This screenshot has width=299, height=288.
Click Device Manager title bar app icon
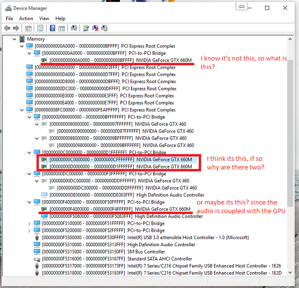(x=8, y=8)
